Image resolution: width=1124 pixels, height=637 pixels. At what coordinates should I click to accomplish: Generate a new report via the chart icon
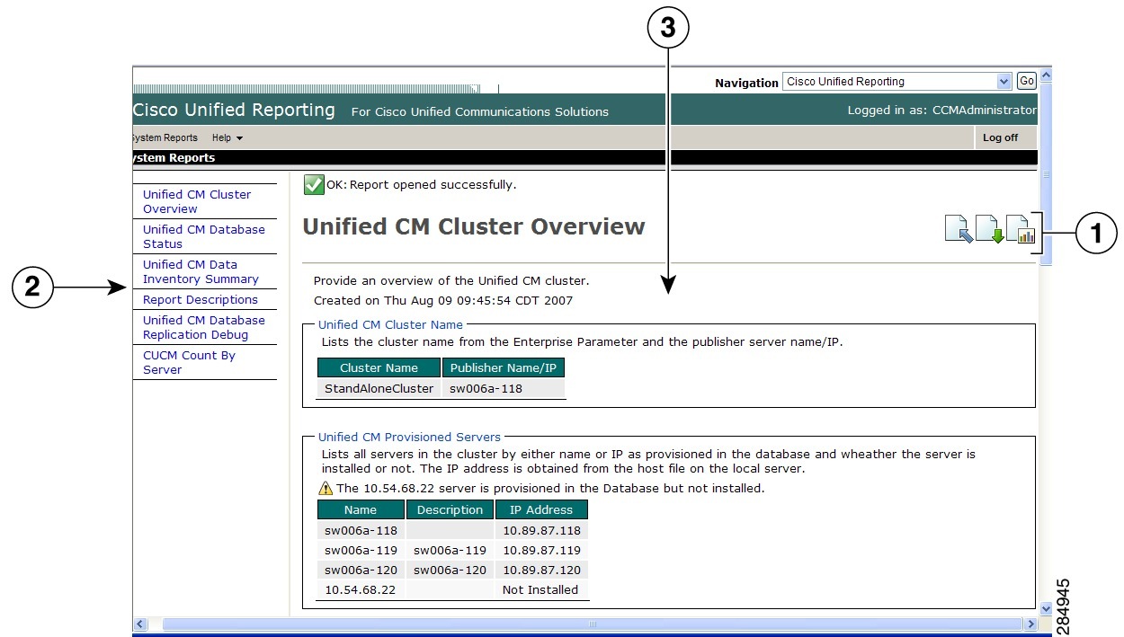click(1023, 231)
